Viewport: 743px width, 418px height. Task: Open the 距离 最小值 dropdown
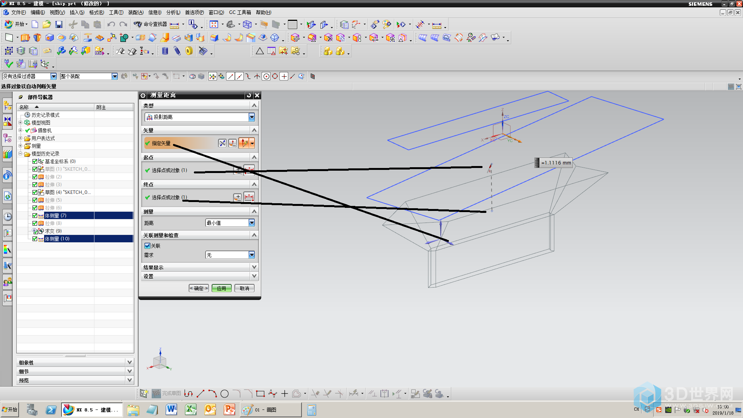(x=230, y=223)
